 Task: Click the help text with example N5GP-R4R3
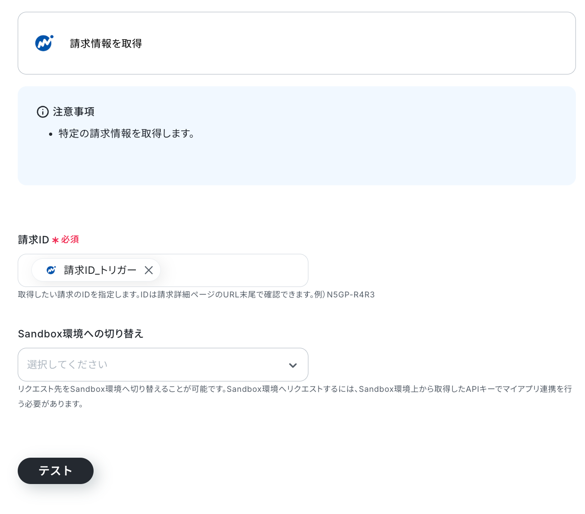196,295
